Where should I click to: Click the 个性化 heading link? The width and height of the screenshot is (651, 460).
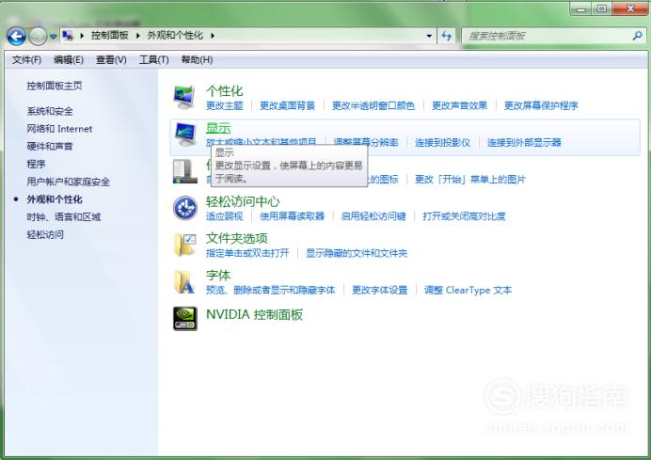point(224,91)
